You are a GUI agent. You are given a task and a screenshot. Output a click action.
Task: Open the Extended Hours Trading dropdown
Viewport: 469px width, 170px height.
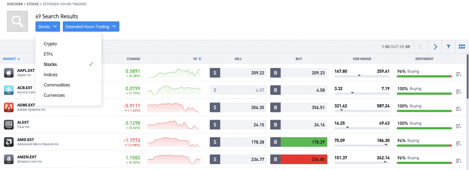click(91, 26)
